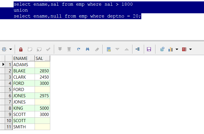
Task: Toggle the red lock edit-data icon
Action: coord(21,49)
